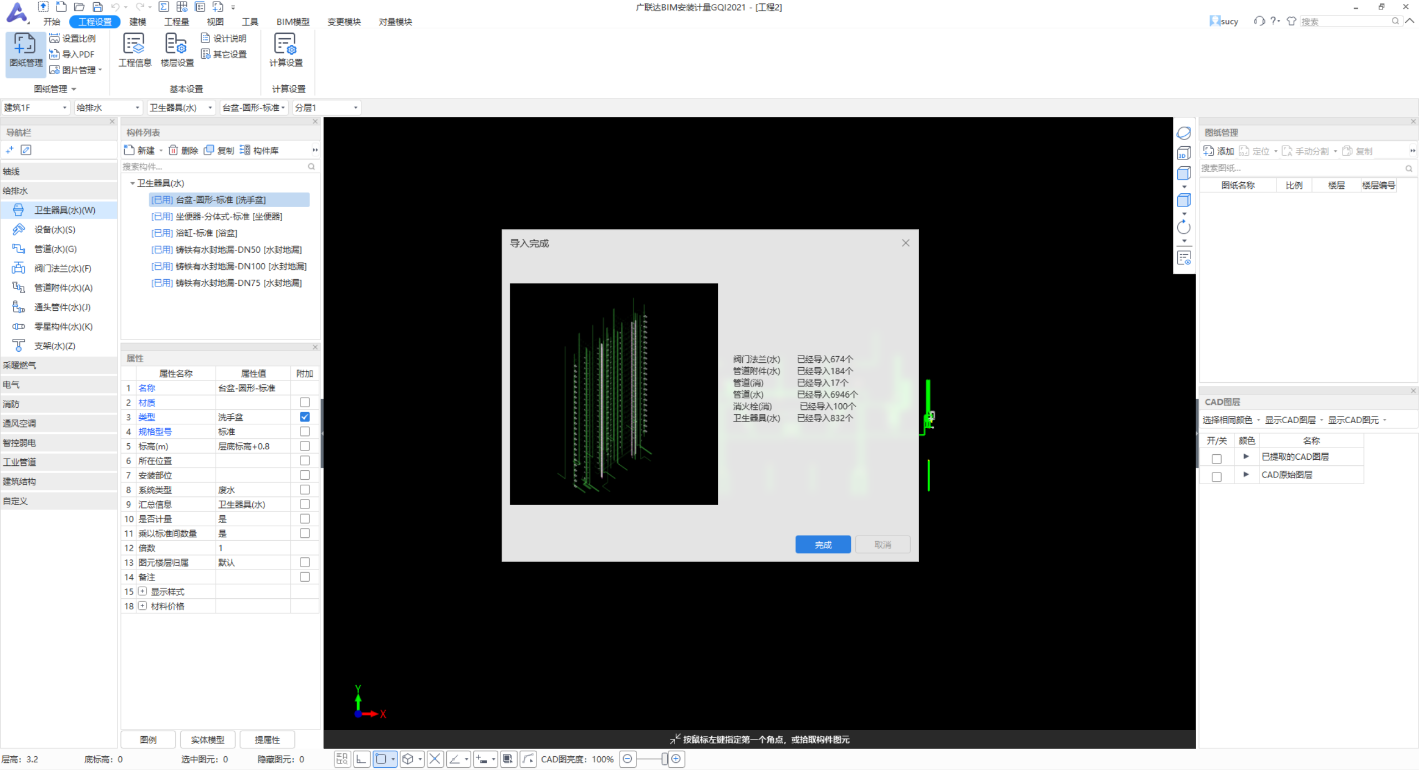The width and height of the screenshot is (1419, 770).
Task: Open 计算设置 calculation settings
Action: (286, 50)
